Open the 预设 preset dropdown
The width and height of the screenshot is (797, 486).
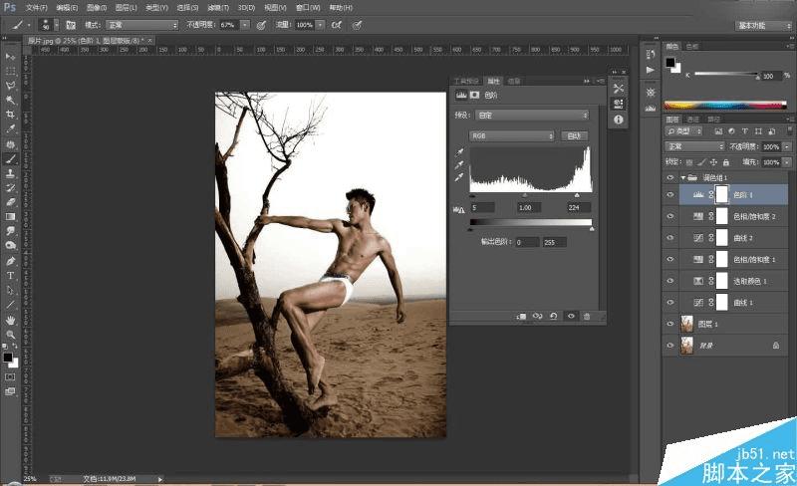pyautogui.click(x=530, y=116)
